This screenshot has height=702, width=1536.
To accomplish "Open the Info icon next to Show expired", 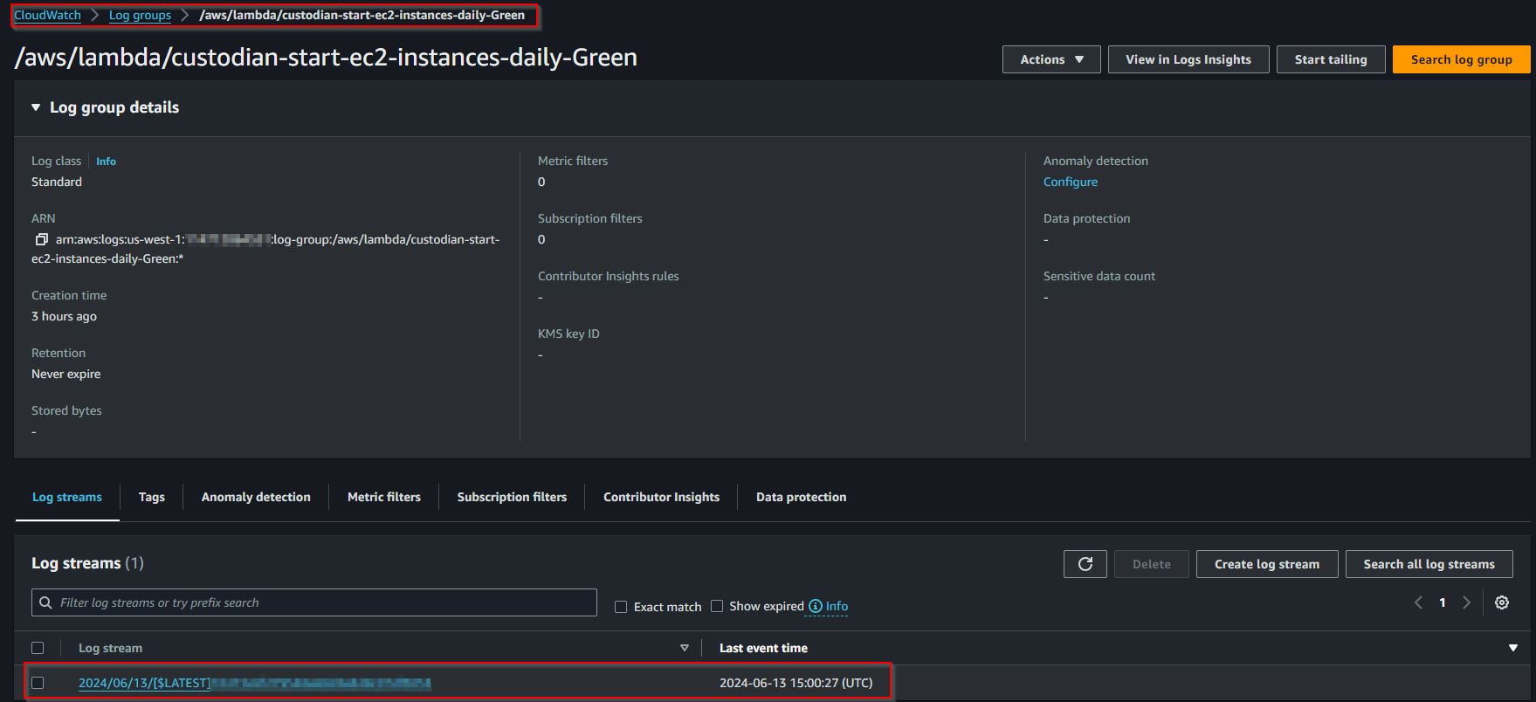I will [x=816, y=606].
